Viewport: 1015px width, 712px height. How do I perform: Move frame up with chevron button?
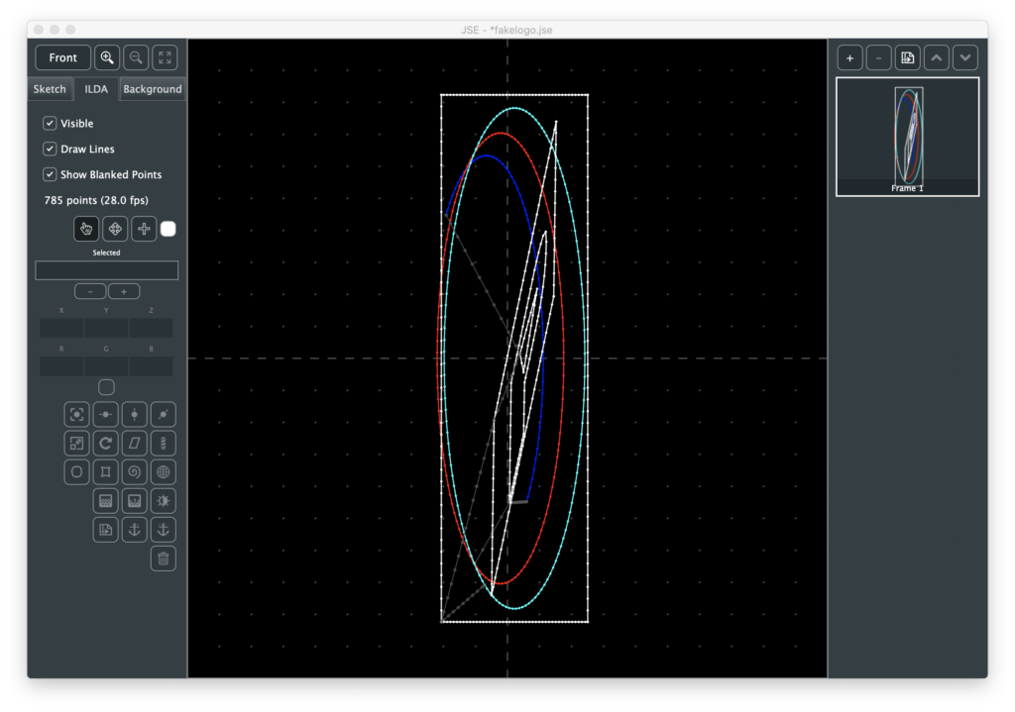tap(937, 57)
